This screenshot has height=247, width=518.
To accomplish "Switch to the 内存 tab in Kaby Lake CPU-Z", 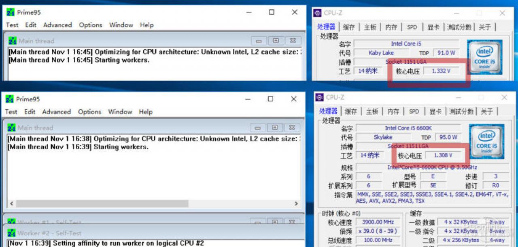I will click(x=391, y=27).
